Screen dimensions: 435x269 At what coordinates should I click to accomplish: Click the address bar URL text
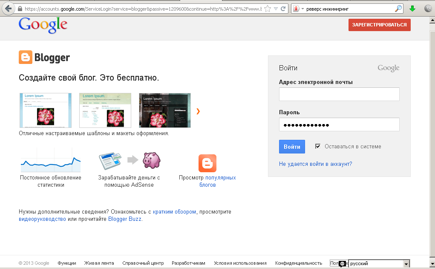tap(143, 9)
